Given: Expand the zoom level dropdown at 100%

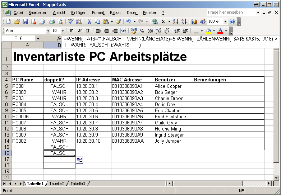Looking at the screenshot, I should 225,22.
